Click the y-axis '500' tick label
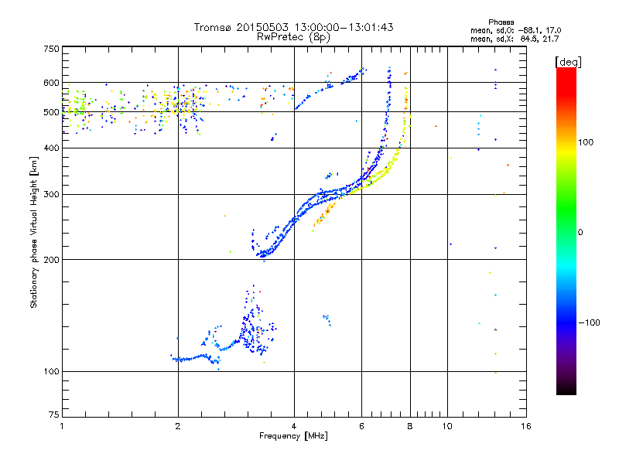The width and height of the screenshot is (619, 464). (x=51, y=112)
